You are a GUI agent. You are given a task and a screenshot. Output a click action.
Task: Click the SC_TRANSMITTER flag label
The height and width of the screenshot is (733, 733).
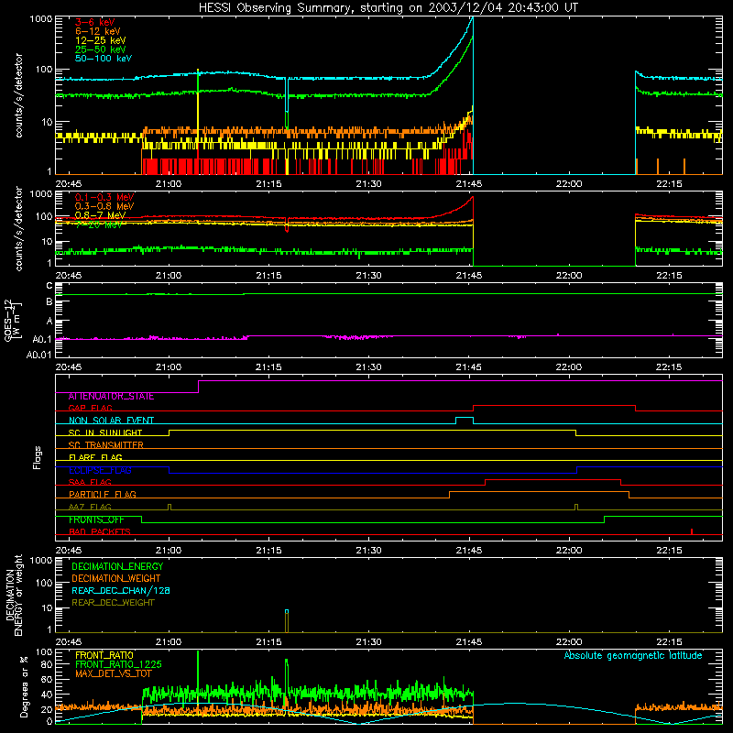tap(106, 445)
